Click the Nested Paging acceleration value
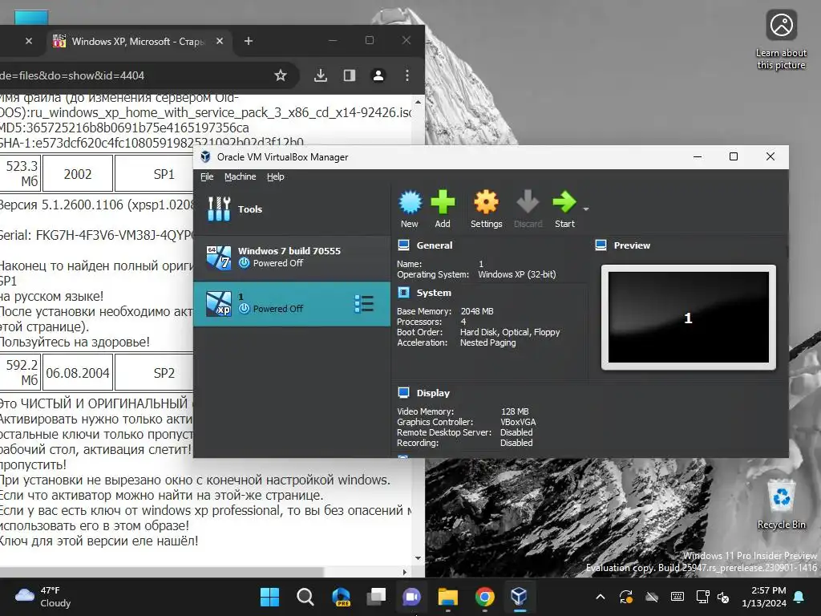This screenshot has width=821, height=616. [488, 342]
